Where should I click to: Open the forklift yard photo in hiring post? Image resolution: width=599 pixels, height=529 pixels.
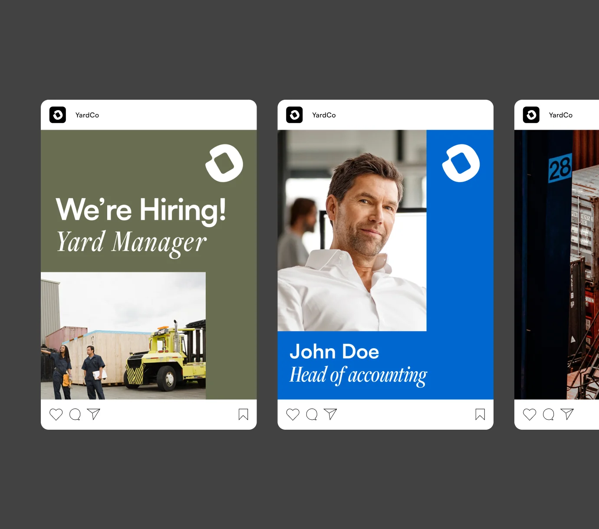pos(123,336)
